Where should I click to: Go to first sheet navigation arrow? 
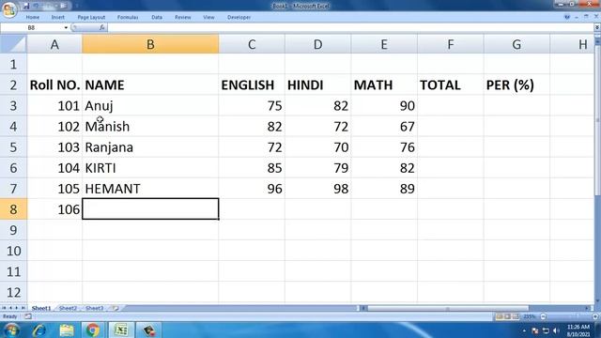pos(4,308)
